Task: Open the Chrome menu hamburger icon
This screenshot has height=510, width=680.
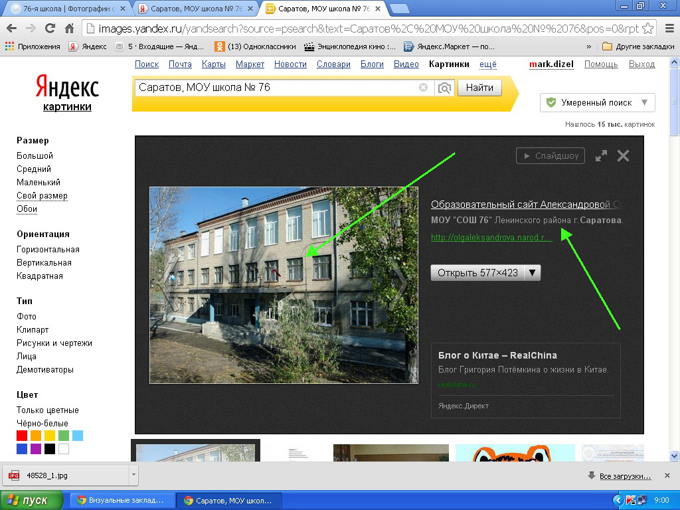Action: tap(667, 29)
